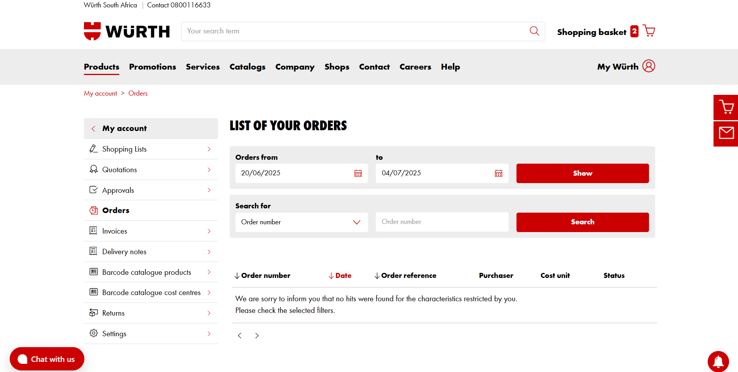Screen dimensions: 738x372
Task: Go to previous results page arrow
Action: pyautogui.click(x=240, y=335)
